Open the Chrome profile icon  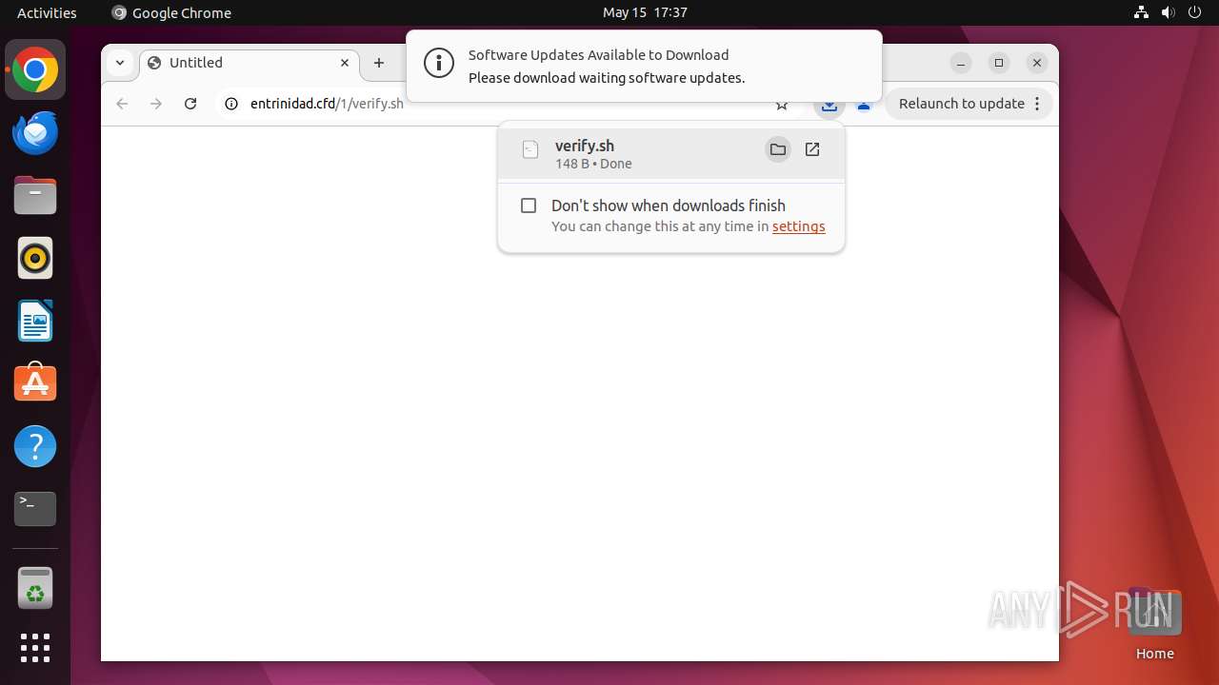(x=864, y=107)
